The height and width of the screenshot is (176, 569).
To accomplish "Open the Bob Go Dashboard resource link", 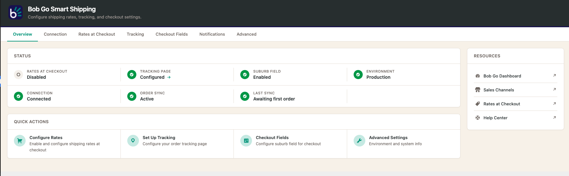I will point(516,76).
